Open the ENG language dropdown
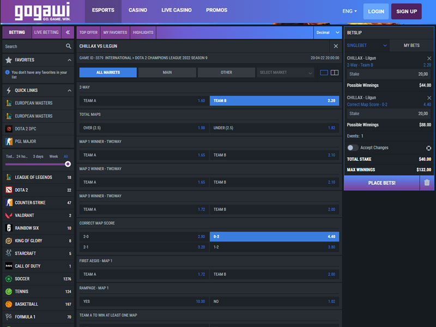 pos(349,11)
